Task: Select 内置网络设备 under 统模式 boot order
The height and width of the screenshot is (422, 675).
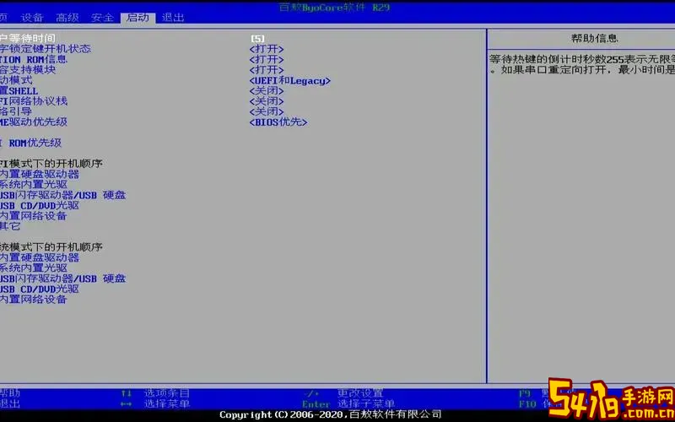Action: coord(34,300)
